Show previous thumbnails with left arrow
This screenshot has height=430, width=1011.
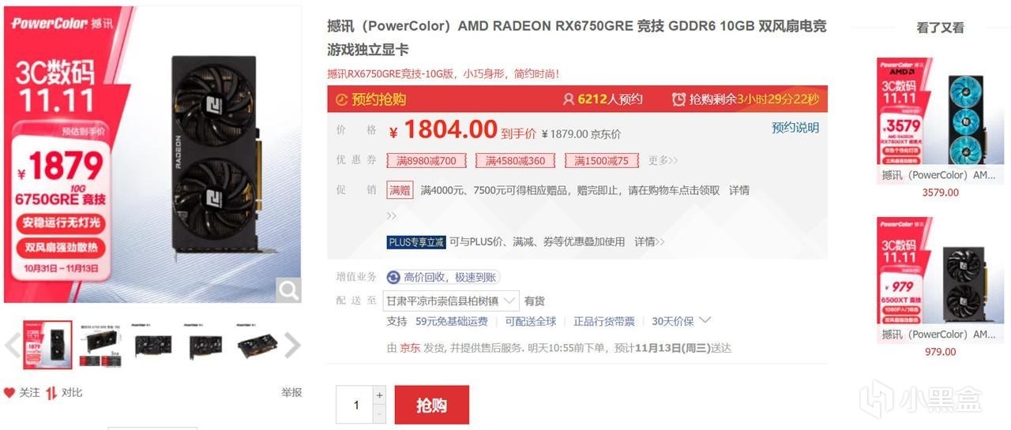pyautogui.click(x=11, y=345)
